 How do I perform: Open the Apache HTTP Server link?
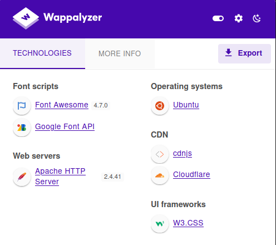(60, 177)
